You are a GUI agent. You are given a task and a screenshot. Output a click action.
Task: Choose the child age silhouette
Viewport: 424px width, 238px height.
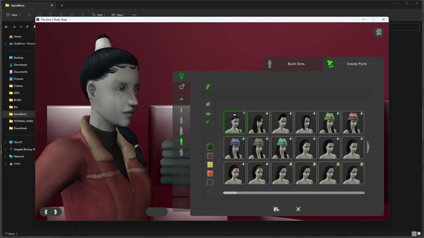click(181, 110)
